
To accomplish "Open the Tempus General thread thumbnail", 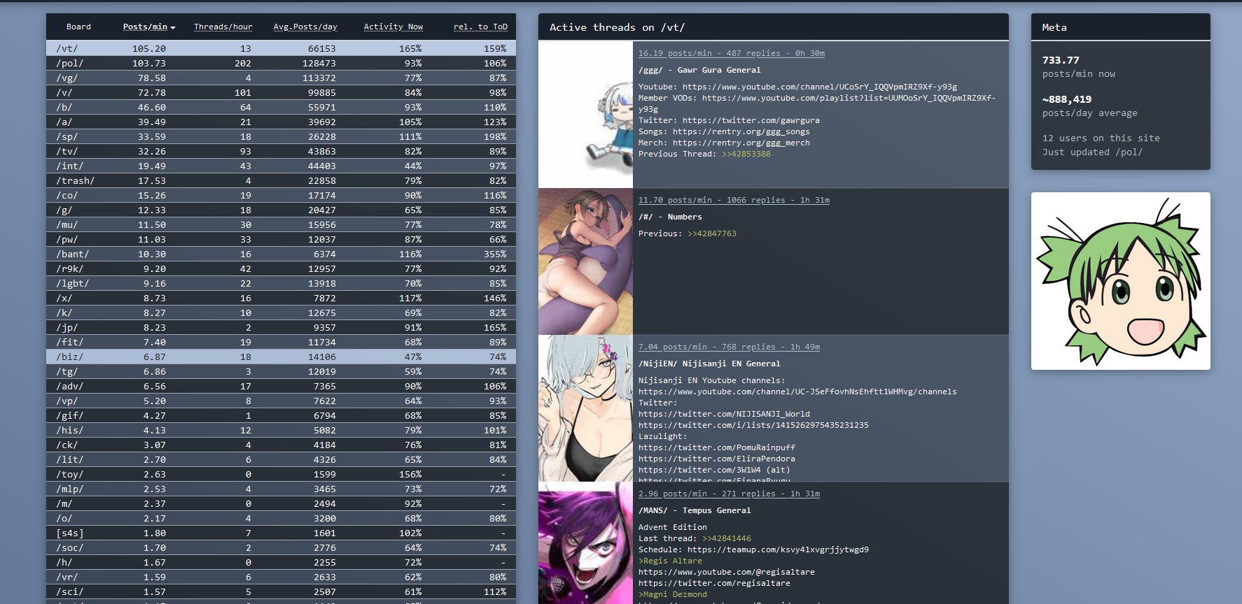I will 585,543.
